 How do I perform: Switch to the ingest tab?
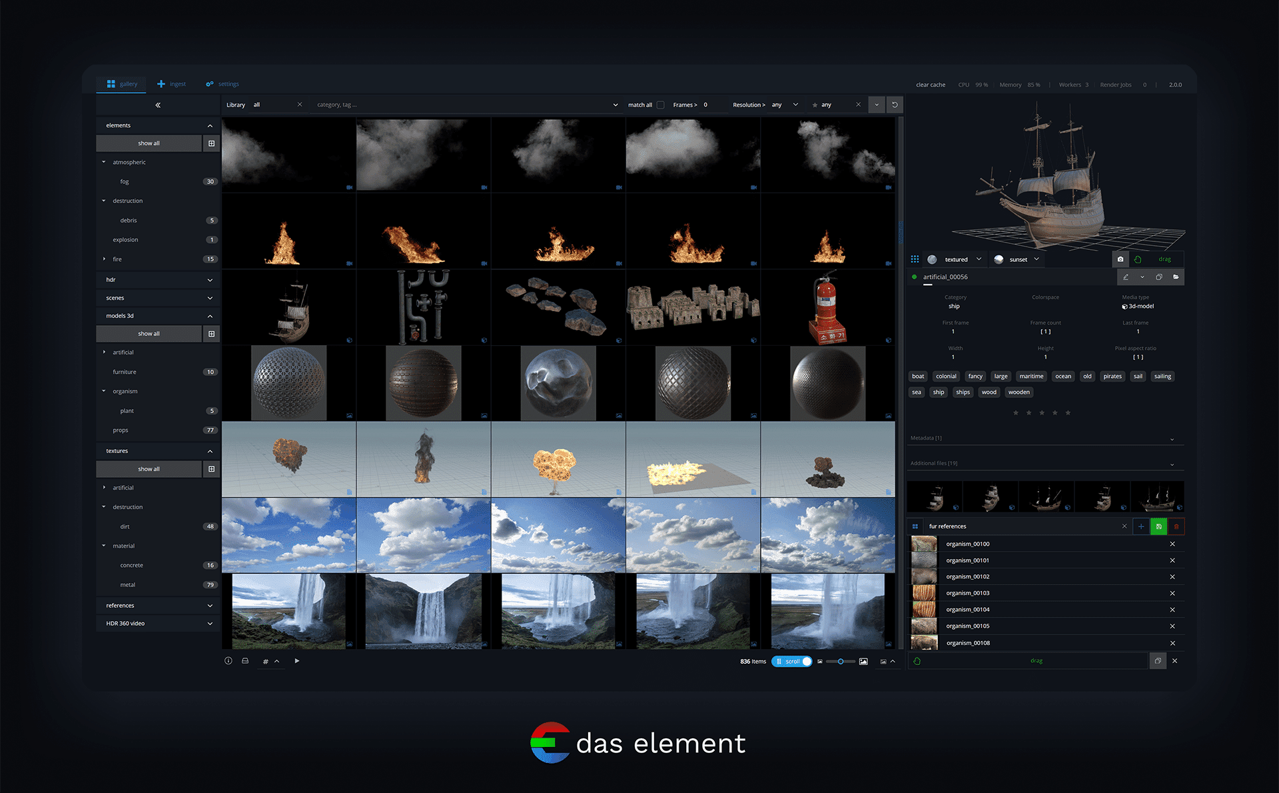tap(172, 84)
